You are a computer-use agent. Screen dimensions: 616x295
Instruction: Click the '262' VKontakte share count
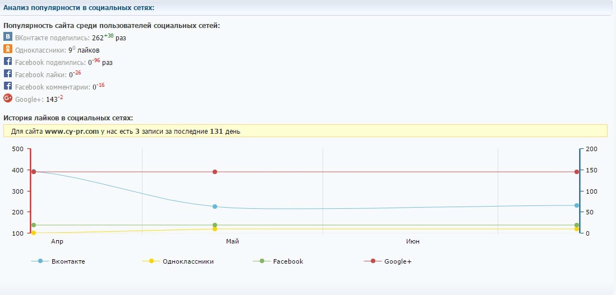coord(98,38)
